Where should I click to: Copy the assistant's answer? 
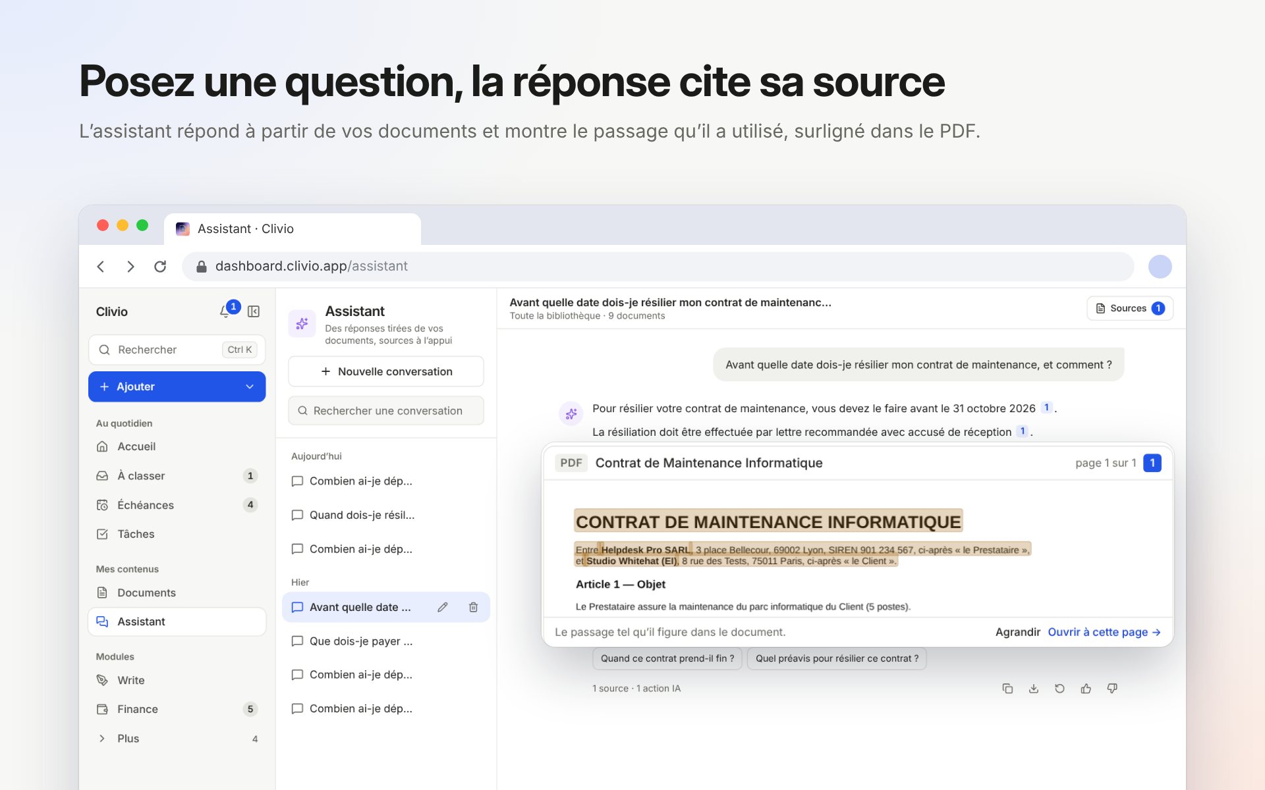click(x=1007, y=689)
